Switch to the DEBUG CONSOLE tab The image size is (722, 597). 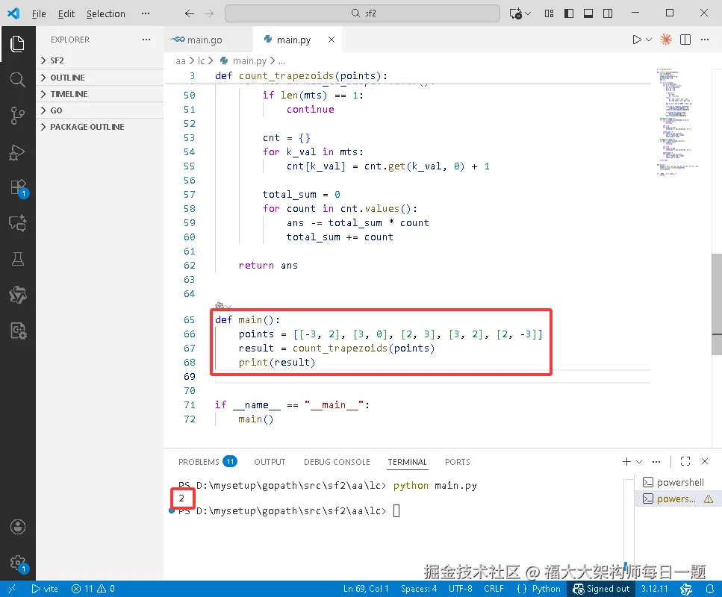(x=337, y=462)
